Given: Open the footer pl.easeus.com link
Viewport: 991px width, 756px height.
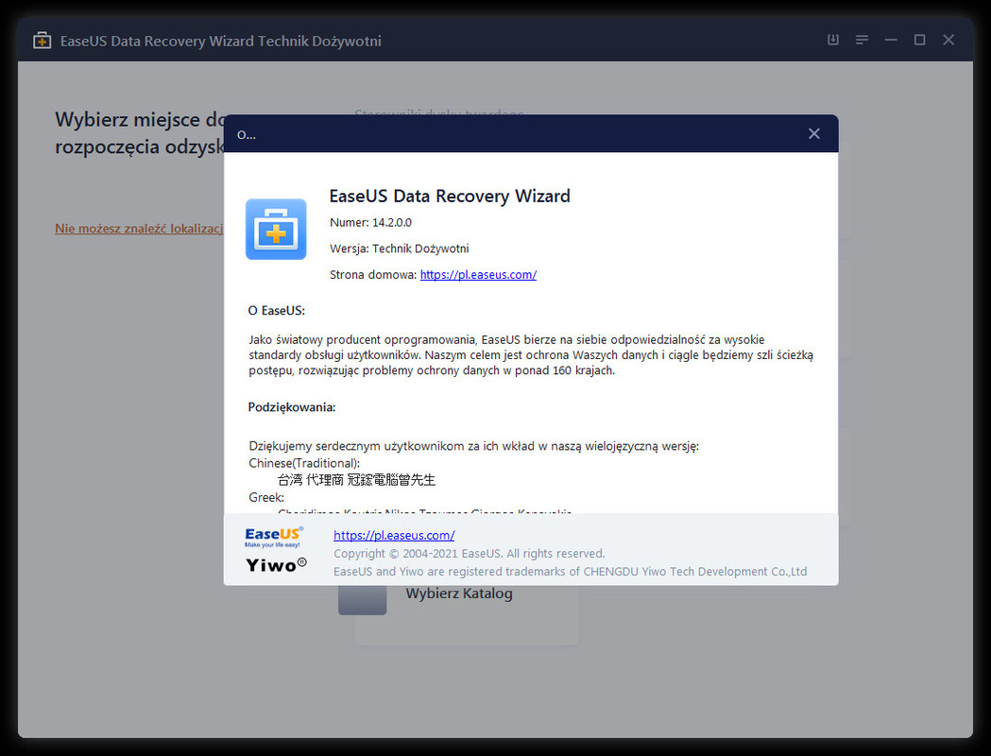Looking at the screenshot, I should point(394,535).
